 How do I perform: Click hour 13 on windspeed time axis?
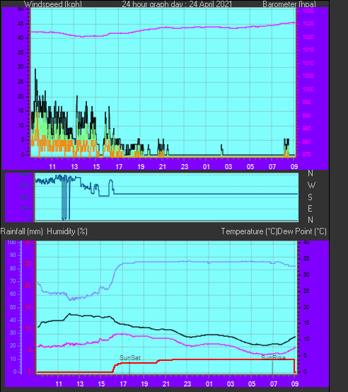(74, 167)
